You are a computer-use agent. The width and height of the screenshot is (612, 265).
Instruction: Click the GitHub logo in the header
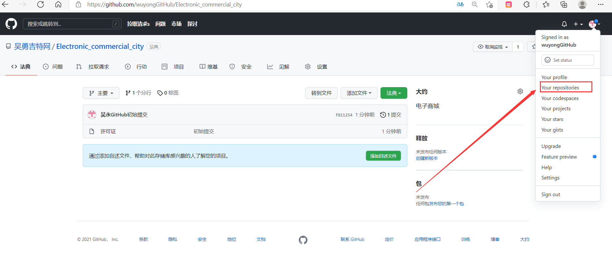[x=11, y=24]
